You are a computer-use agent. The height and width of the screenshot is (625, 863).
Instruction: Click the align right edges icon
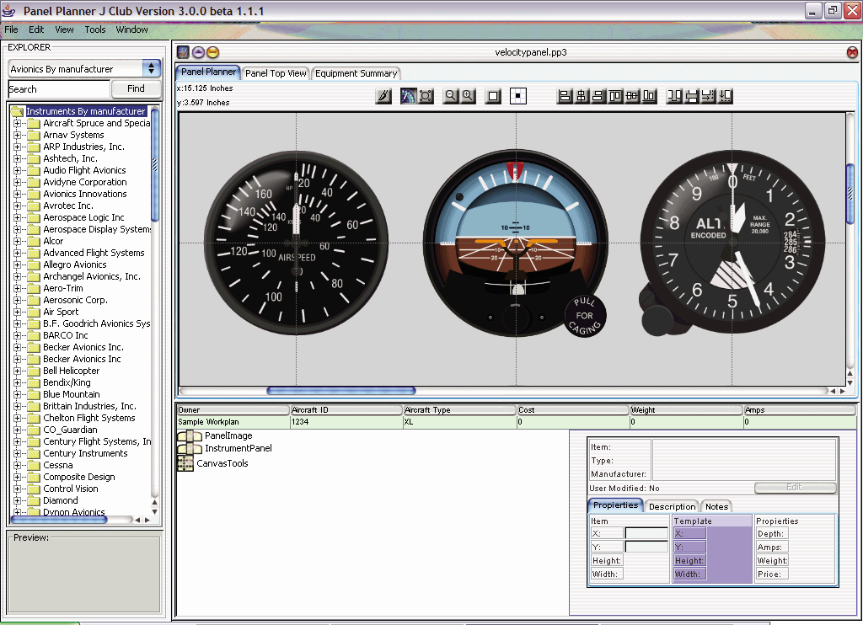click(598, 96)
